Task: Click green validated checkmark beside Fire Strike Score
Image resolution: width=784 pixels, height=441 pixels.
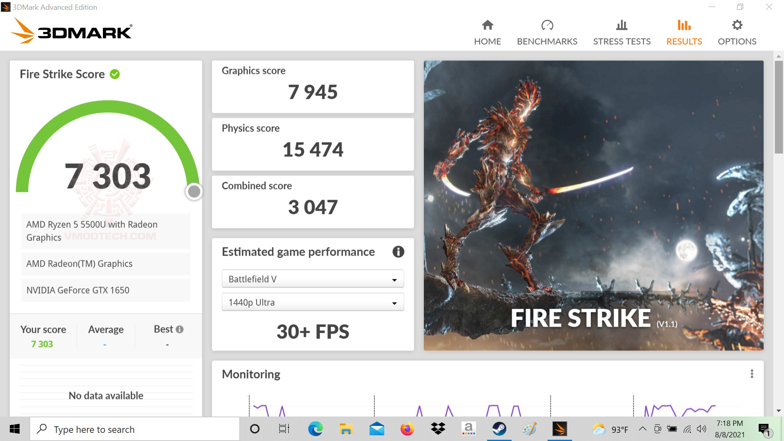Action: click(x=115, y=74)
